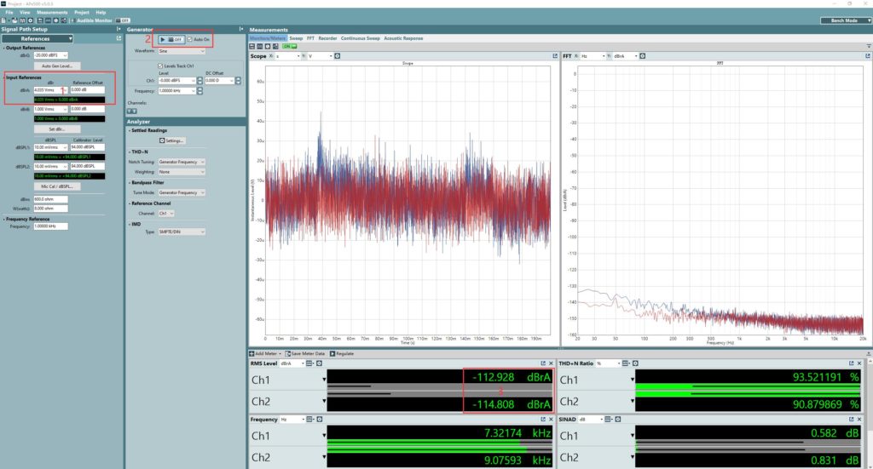
Task: Click the Regulate toolbar icon
Action: pos(332,353)
